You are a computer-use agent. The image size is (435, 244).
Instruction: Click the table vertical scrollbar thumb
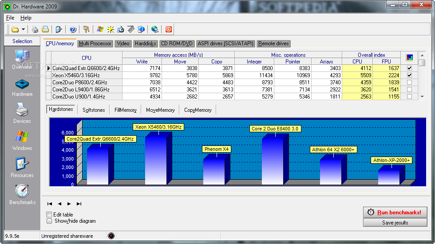422,63
